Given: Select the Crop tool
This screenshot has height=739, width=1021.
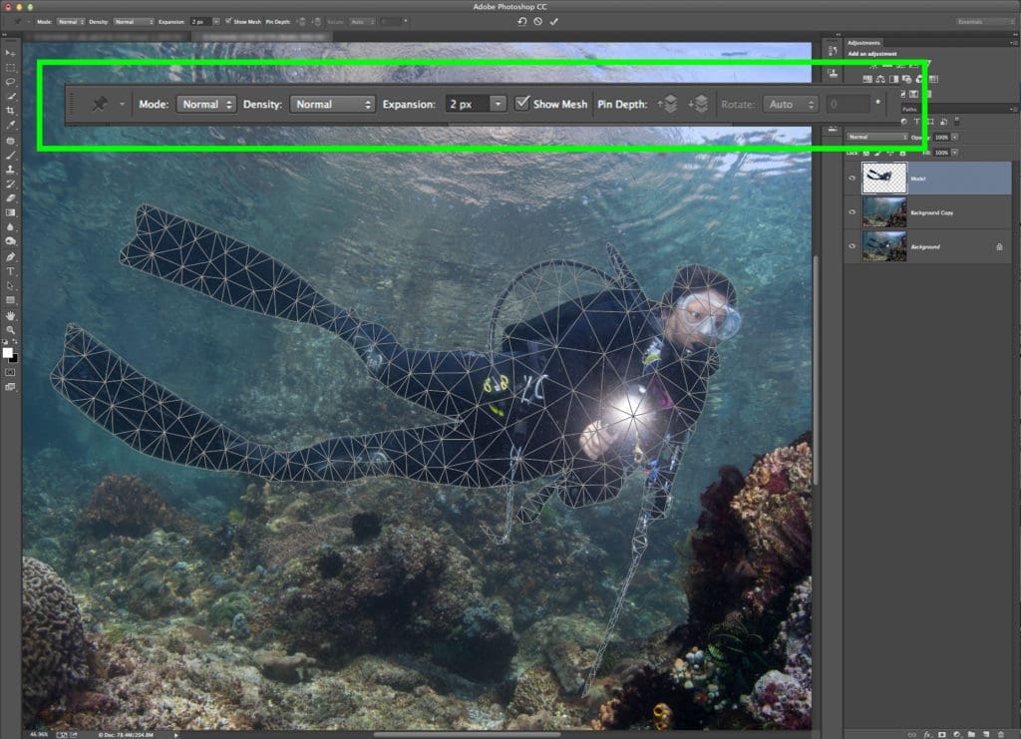Looking at the screenshot, I should click(10, 111).
